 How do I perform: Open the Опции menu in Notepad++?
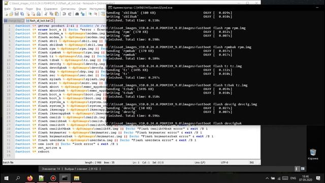pos(82,9)
